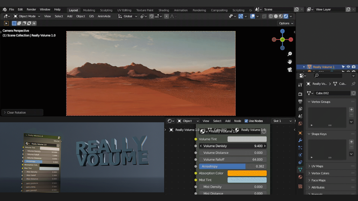Toggle the magnet snapping icon
This screenshot has height=201, width=358.
click(x=151, y=16)
